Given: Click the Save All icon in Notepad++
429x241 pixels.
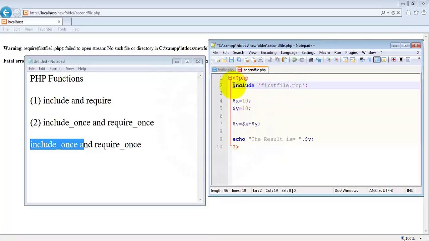Looking at the screenshot, I should tap(239, 60).
